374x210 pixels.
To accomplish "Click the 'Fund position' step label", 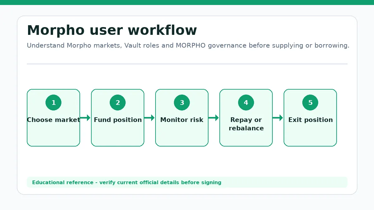I will pos(118,120).
